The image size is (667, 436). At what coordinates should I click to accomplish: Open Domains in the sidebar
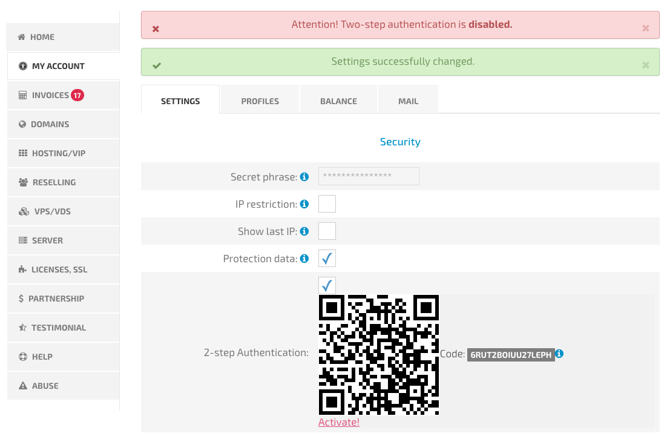pyautogui.click(x=50, y=124)
